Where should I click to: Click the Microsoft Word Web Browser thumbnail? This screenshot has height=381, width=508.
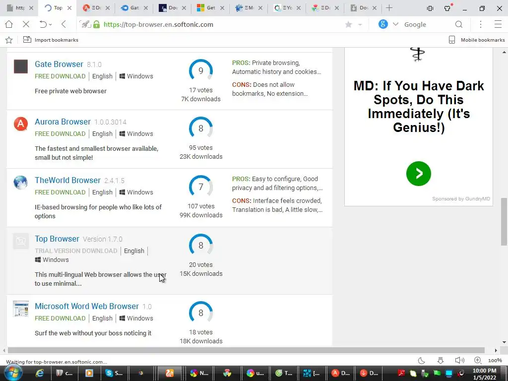click(x=21, y=309)
